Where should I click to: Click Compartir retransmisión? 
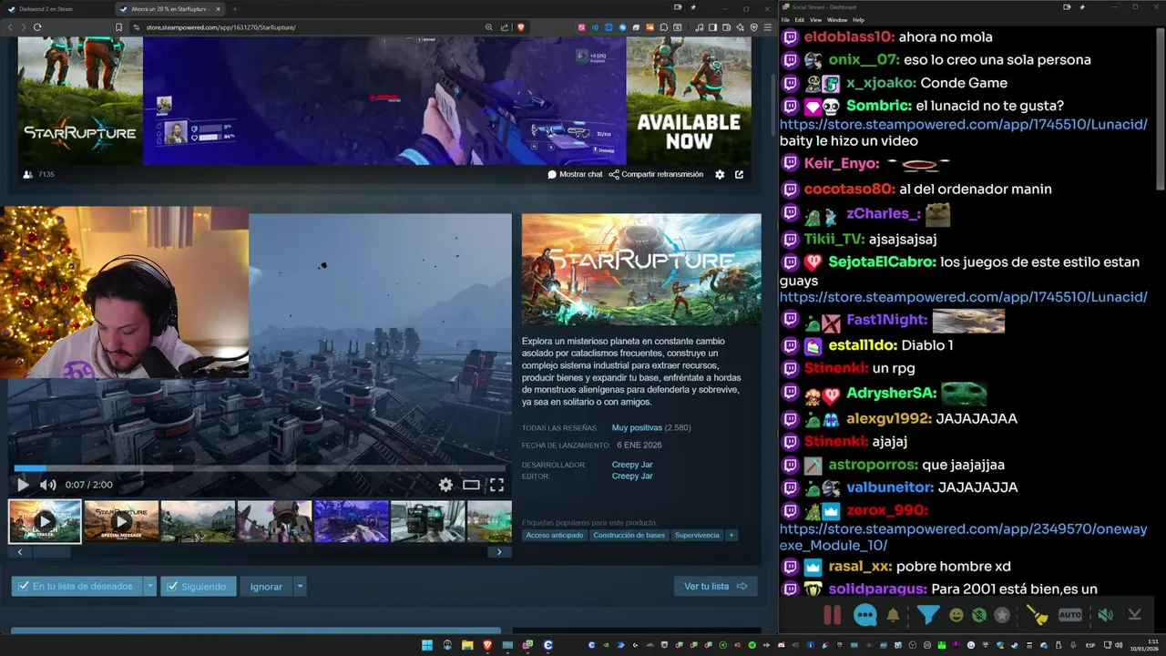656,174
